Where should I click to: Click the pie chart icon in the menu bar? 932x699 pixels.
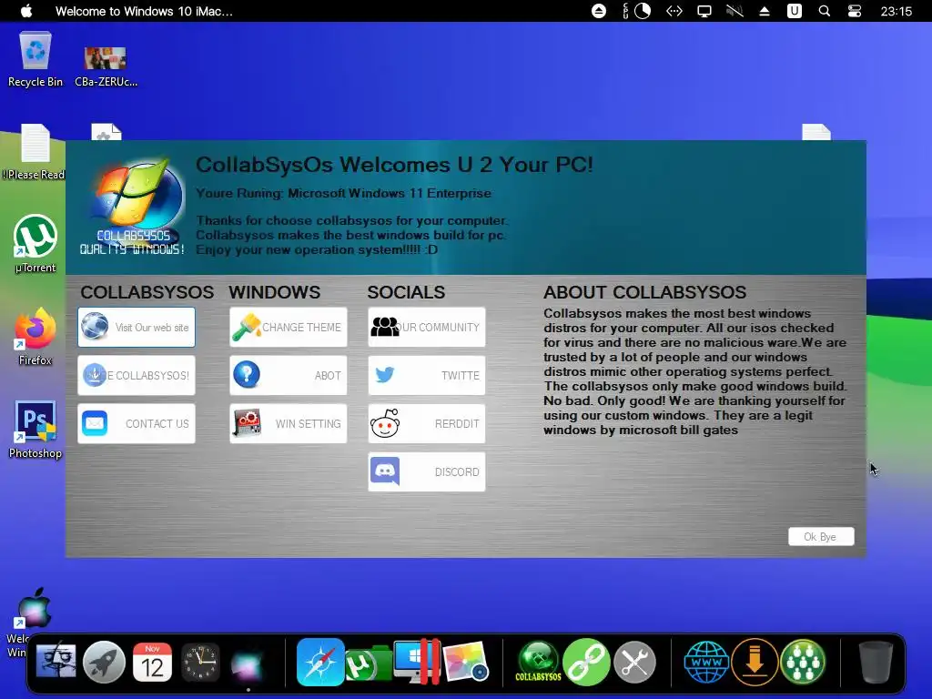click(x=643, y=11)
